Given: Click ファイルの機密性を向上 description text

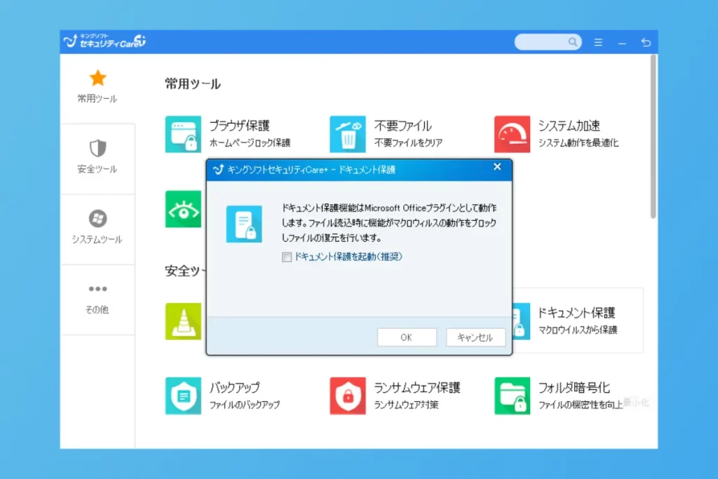Looking at the screenshot, I should [580, 405].
